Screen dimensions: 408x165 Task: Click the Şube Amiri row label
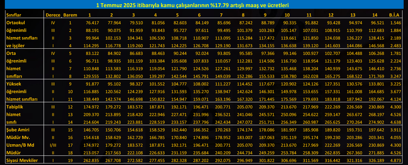[x=18, y=130]
